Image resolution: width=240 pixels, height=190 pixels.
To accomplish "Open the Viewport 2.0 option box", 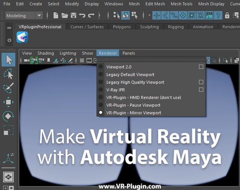I will tap(201, 67).
